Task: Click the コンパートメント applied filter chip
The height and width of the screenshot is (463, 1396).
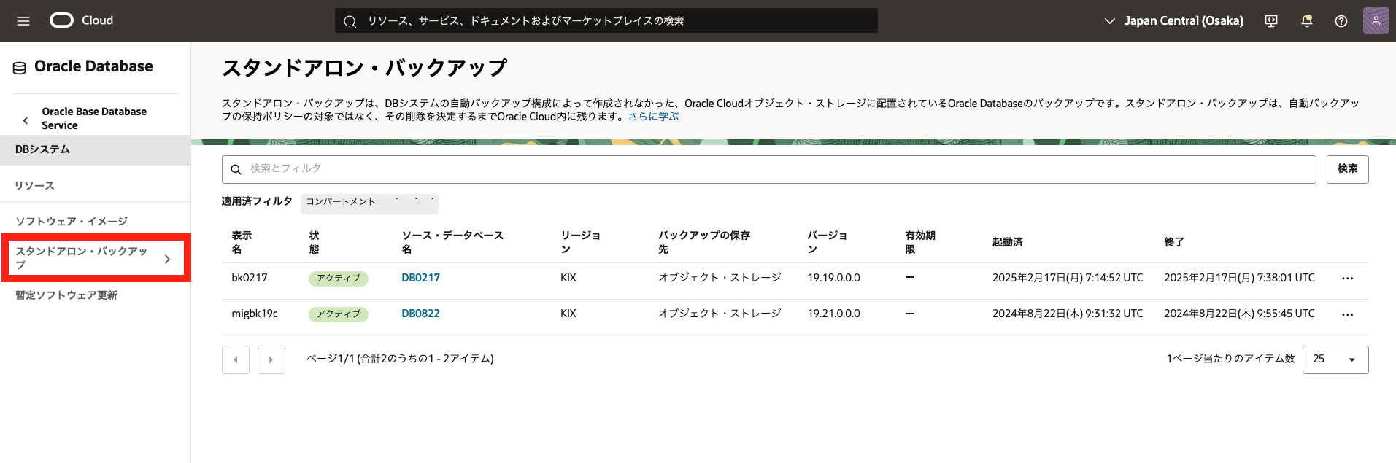Action: point(369,202)
